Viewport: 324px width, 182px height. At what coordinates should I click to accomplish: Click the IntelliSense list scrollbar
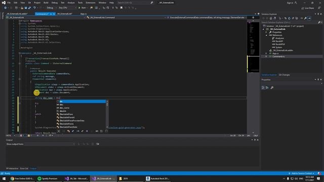click(x=107, y=114)
